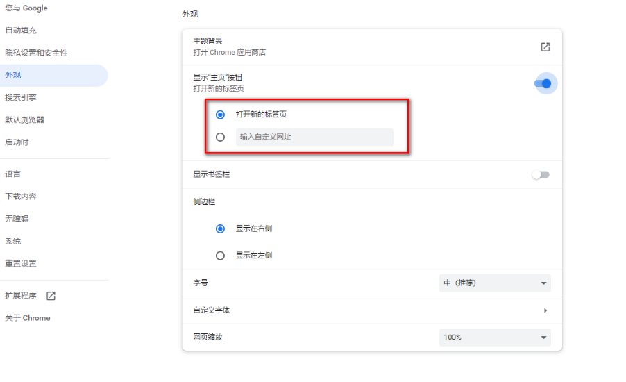This screenshot has height=382, width=626.
Task: Click the 网页缩放 label
Action: pyautogui.click(x=208, y=338)
